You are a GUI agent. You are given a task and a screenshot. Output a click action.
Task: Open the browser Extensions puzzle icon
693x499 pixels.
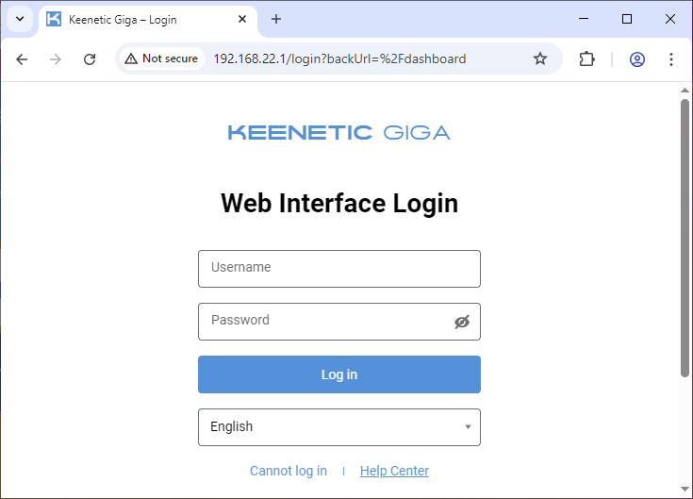point(586,59)
